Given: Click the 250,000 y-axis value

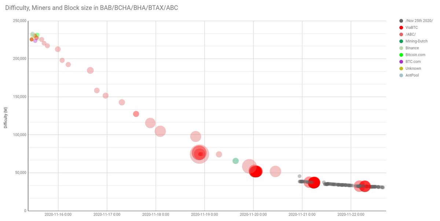Looking at the screenshot, I should [19, 21].
